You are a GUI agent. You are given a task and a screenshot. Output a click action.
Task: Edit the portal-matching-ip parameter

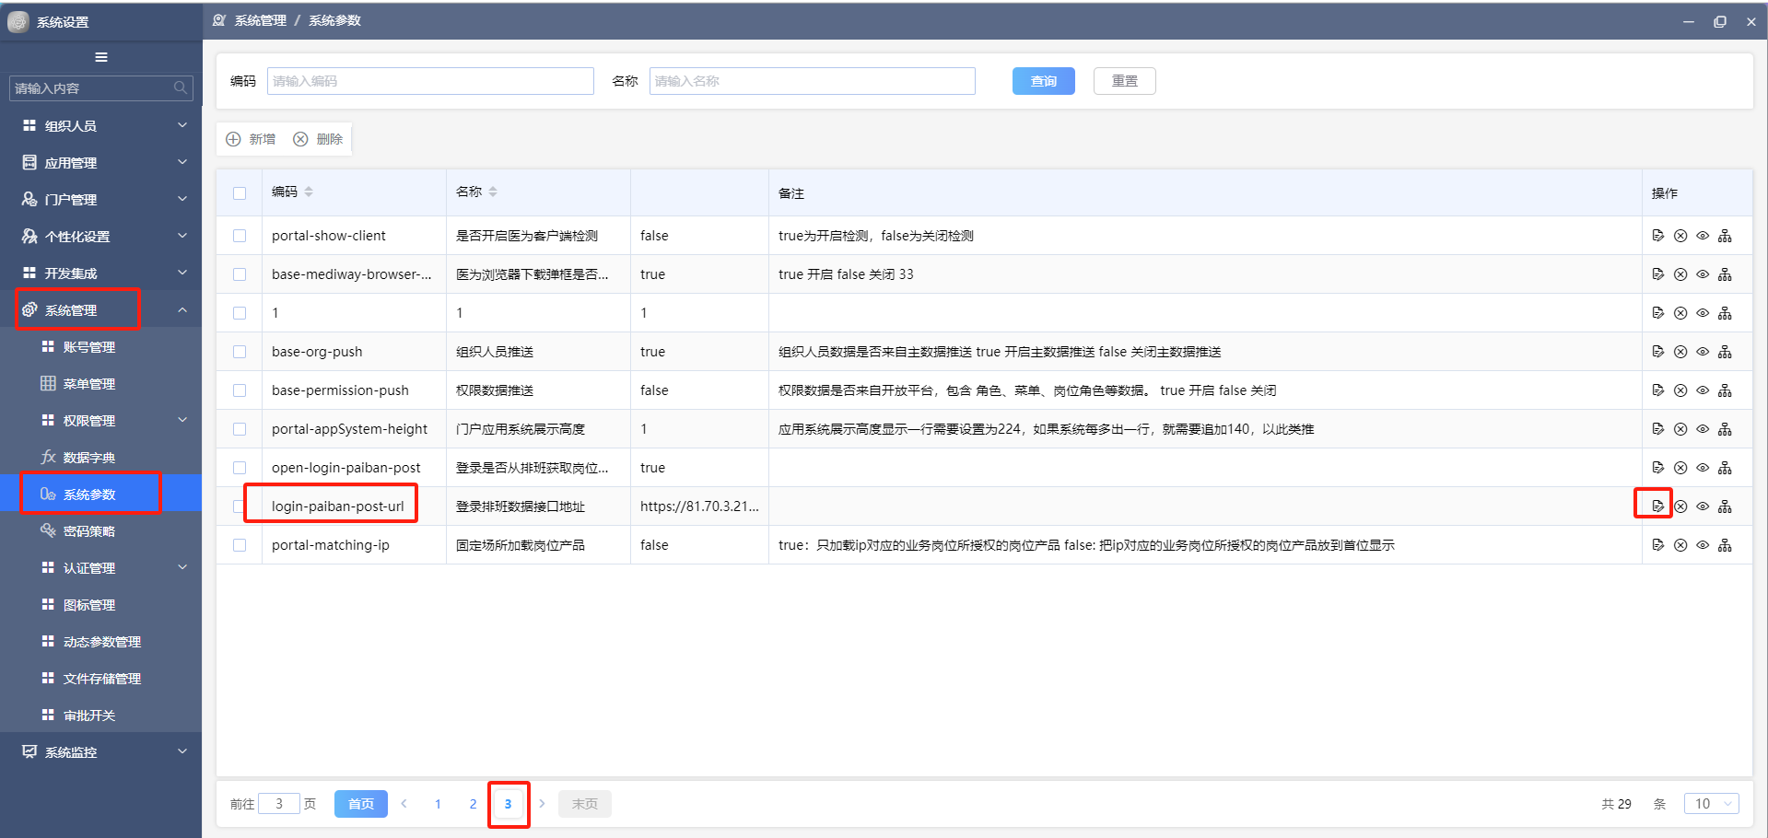click(1657, 545)
